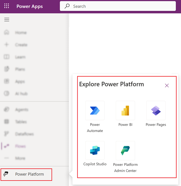Screen dimensions: 181x186
Task: Open the Power BI app tile
Action: 125,110
